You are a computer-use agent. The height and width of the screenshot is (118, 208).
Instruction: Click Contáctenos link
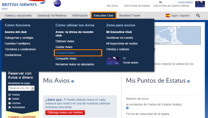coord(13,55)
